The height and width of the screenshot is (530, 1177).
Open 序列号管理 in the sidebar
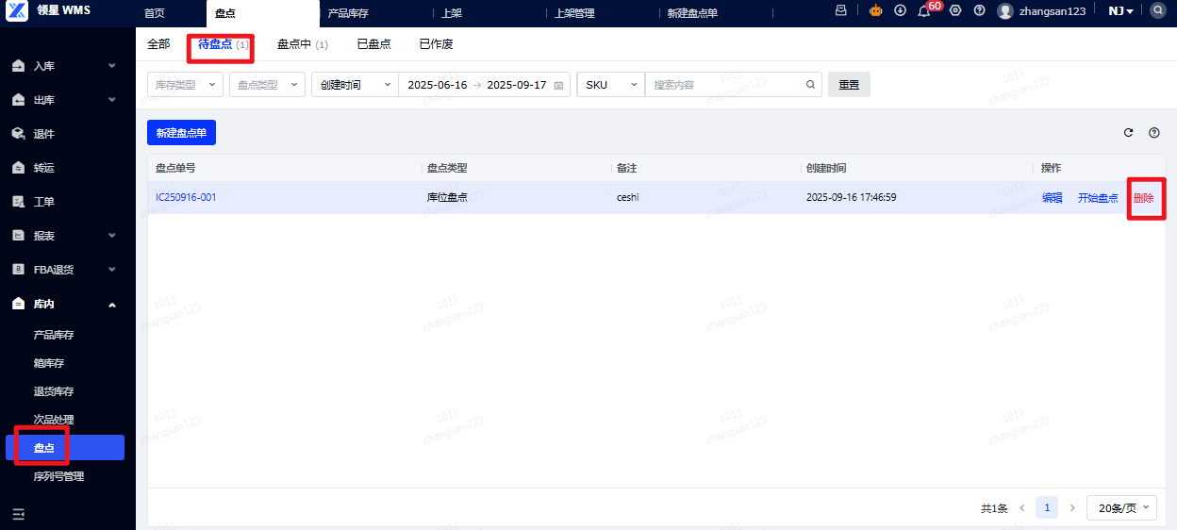click(x=58, y=476)
